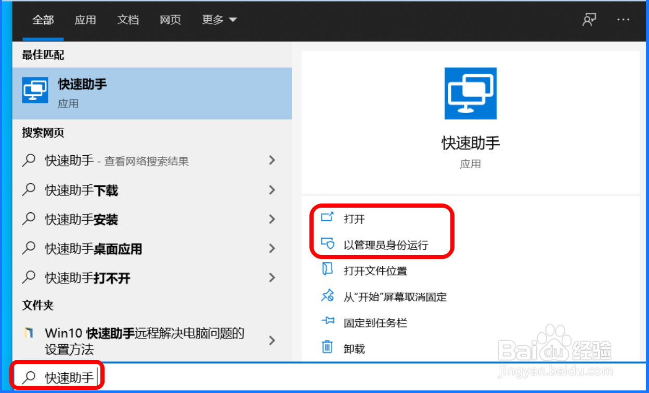Viewport: 649px width, 393px height.
Task: Select the 文档 tab
Action: pos(128,19)
